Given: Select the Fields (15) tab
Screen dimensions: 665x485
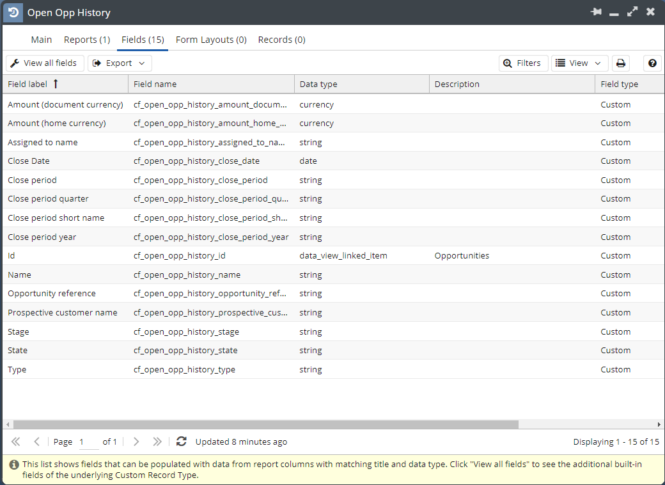Looking at the screenshot, I should [143, 40].
